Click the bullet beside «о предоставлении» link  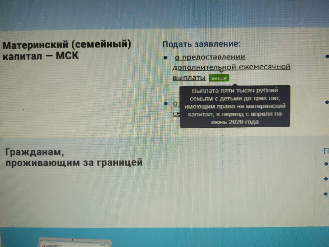click(x=165, y=57)
